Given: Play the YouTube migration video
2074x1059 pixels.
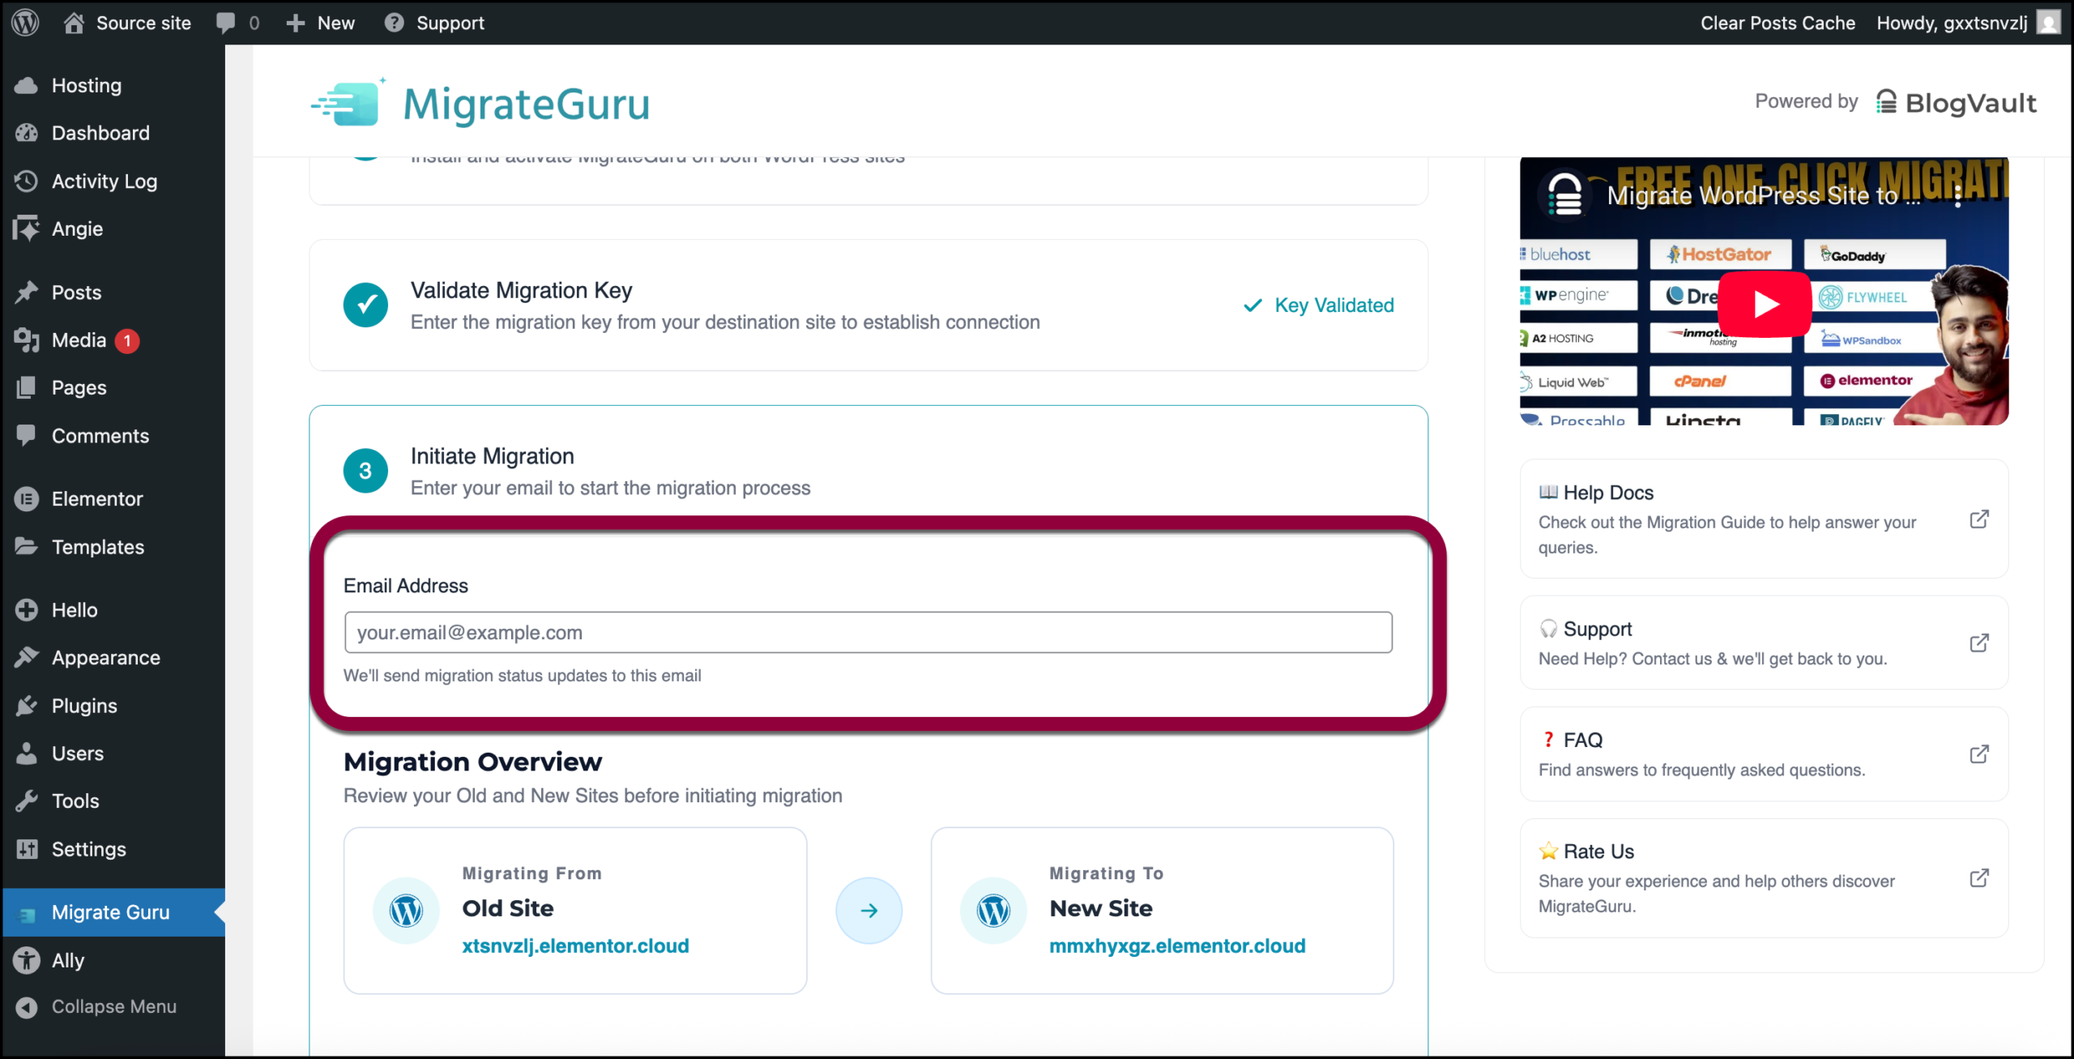Looking at the screenshot, I should pyautogui.click(x=1764, y=305).
